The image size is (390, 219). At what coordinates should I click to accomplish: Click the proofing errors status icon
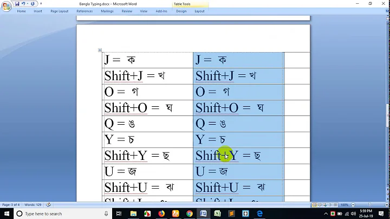[49, 205]
